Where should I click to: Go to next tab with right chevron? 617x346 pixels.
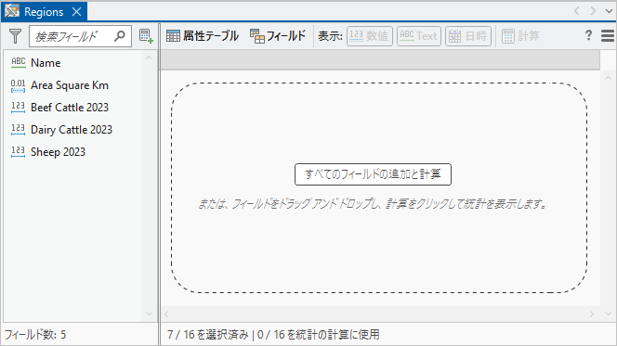point(593,11)
